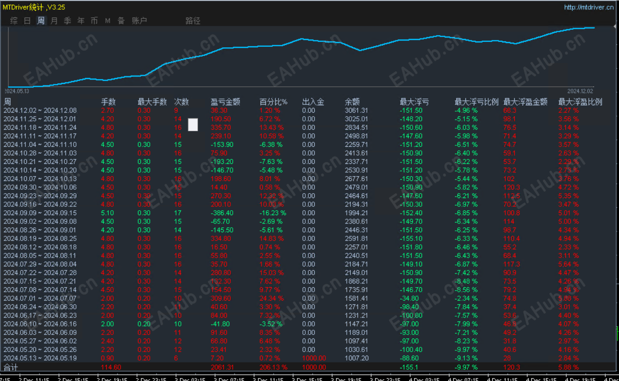Viewport: 619px width, 381px height.
Task: Click the balance value 1994.21
Action: tap(356, 213)
